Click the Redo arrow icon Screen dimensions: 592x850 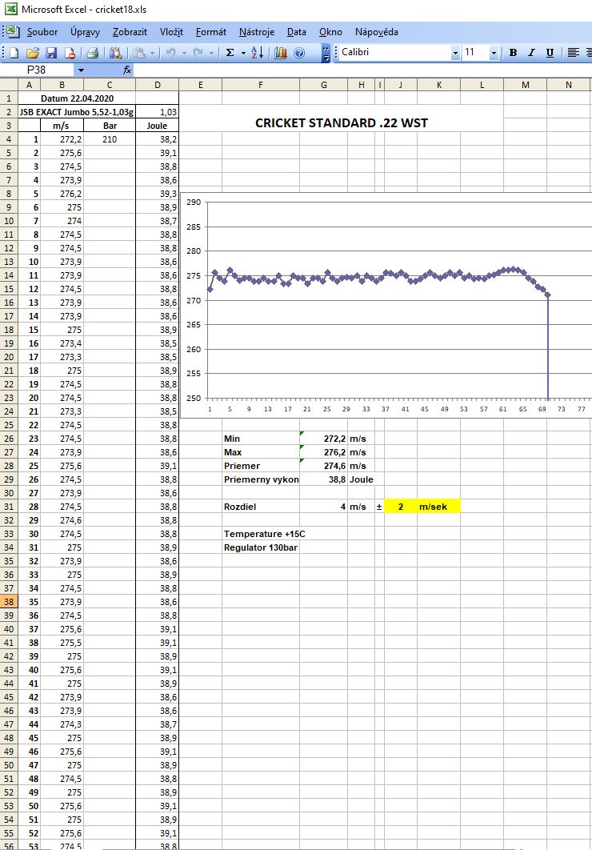198,53
